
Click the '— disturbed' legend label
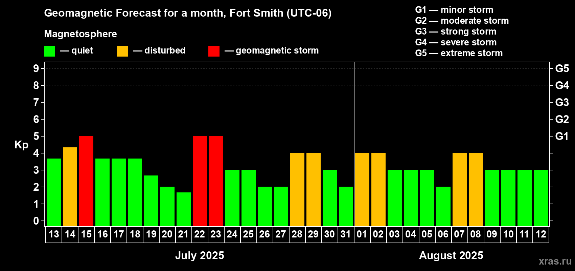[159, 50]
